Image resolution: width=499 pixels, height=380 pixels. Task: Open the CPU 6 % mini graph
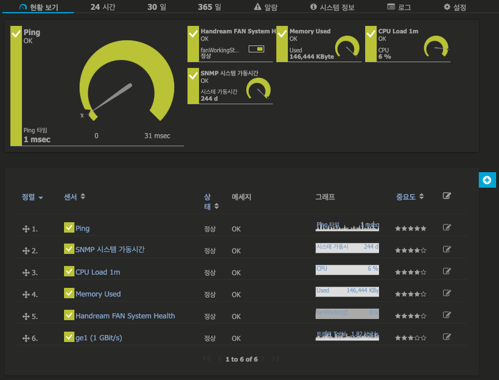coord(347,270)
